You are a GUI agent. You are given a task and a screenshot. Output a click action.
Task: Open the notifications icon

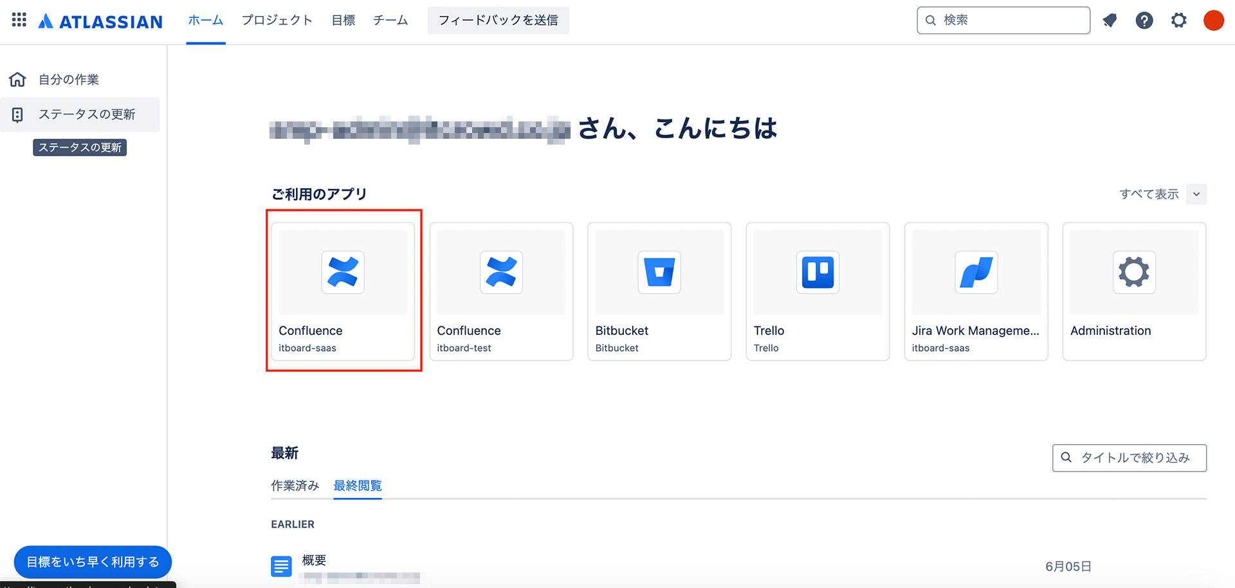pos(1110,21)
